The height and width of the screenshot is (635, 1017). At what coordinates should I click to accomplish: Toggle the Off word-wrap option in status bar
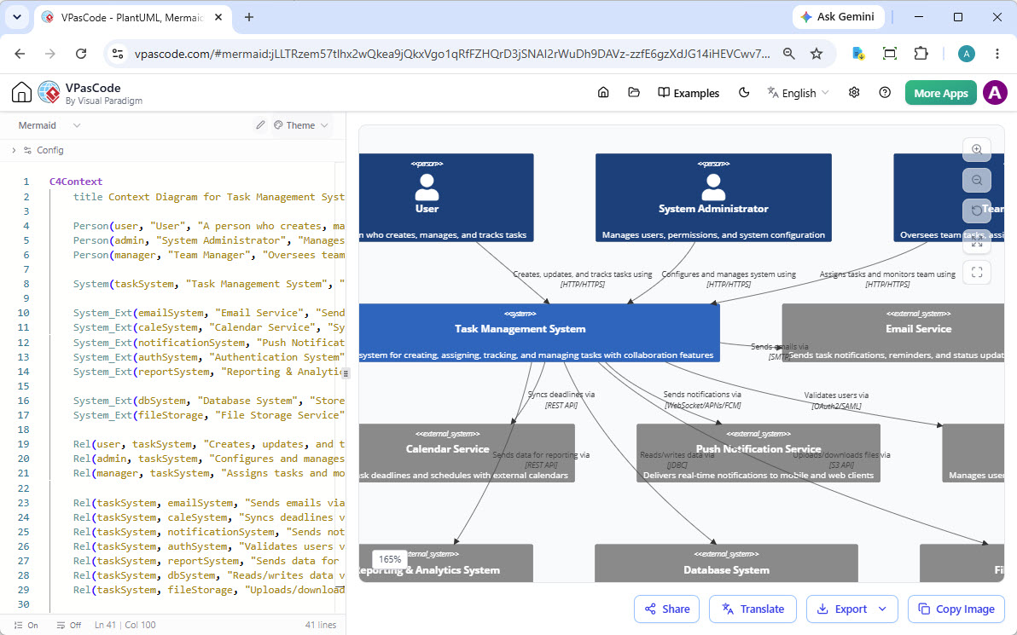pos(69,626)
